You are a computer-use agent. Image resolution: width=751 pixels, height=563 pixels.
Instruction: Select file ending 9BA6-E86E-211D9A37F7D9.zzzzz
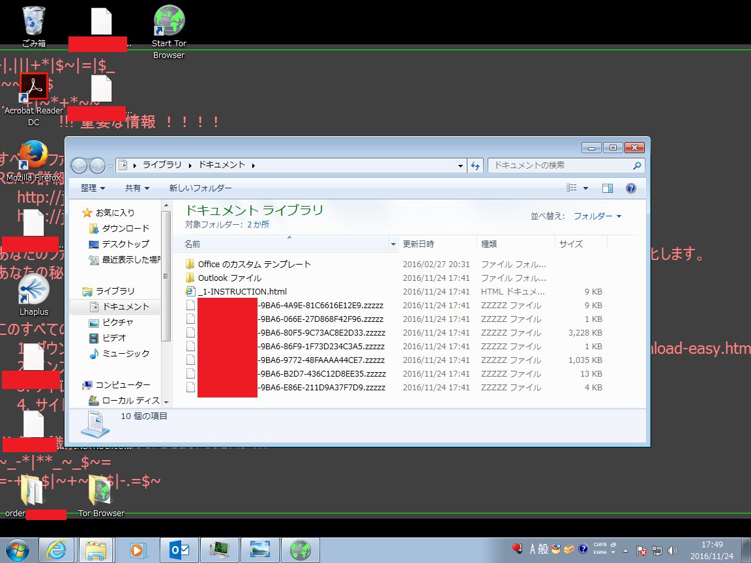coord(286,387)
